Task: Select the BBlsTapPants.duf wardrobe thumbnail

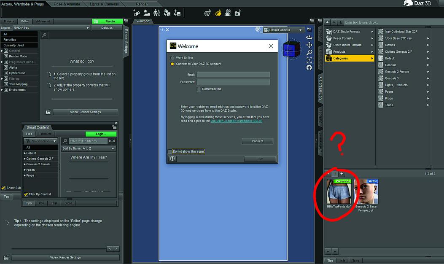Action: [x=339, y=191]
